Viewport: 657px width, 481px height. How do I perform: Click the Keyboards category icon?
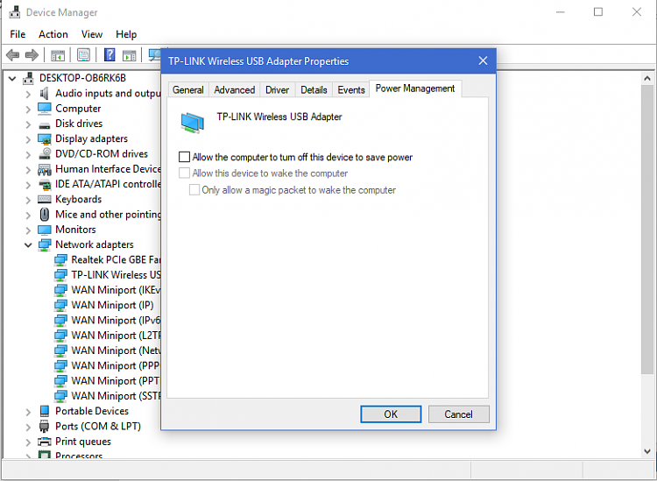tap(45, 199)
